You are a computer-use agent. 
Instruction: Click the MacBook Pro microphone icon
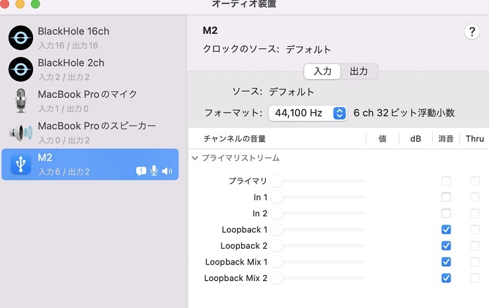20,100
